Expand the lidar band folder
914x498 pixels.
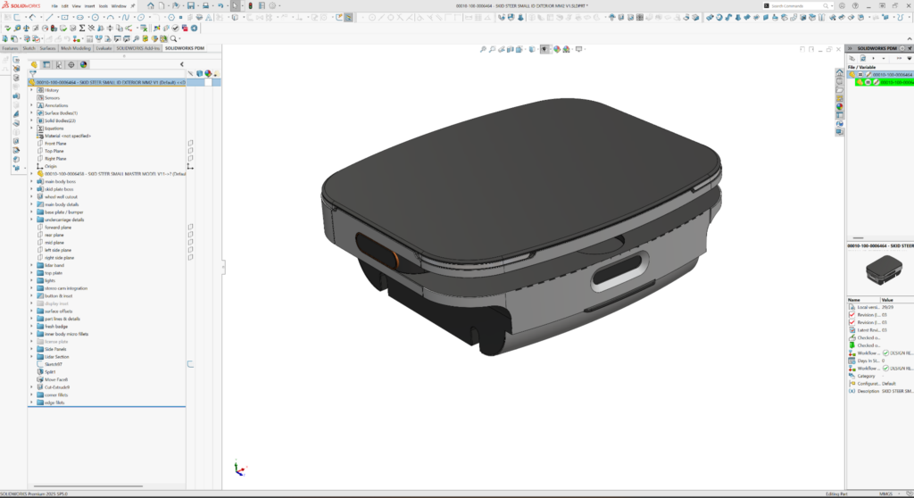pos(31,265)
